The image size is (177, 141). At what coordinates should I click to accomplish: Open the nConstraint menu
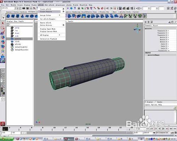[x=60, y=5]
